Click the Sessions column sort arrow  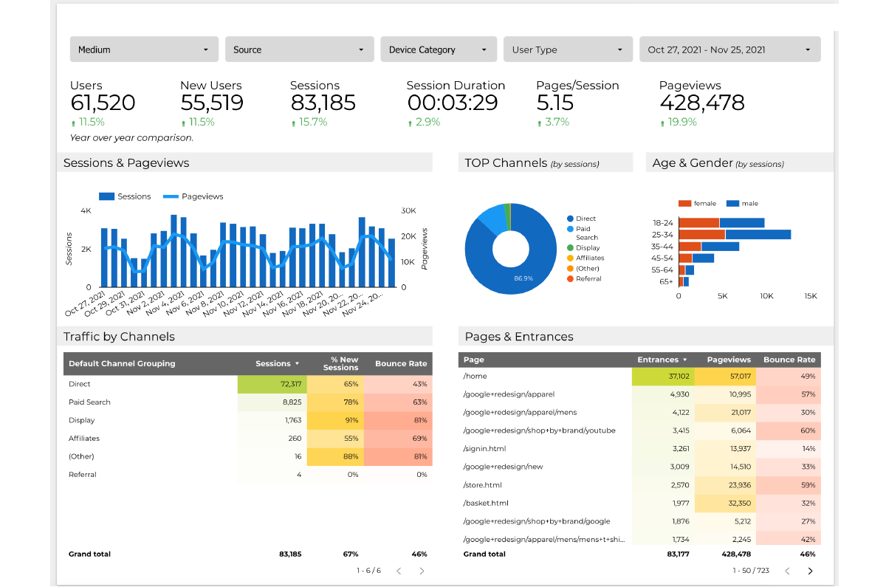(x=297, y=364)
